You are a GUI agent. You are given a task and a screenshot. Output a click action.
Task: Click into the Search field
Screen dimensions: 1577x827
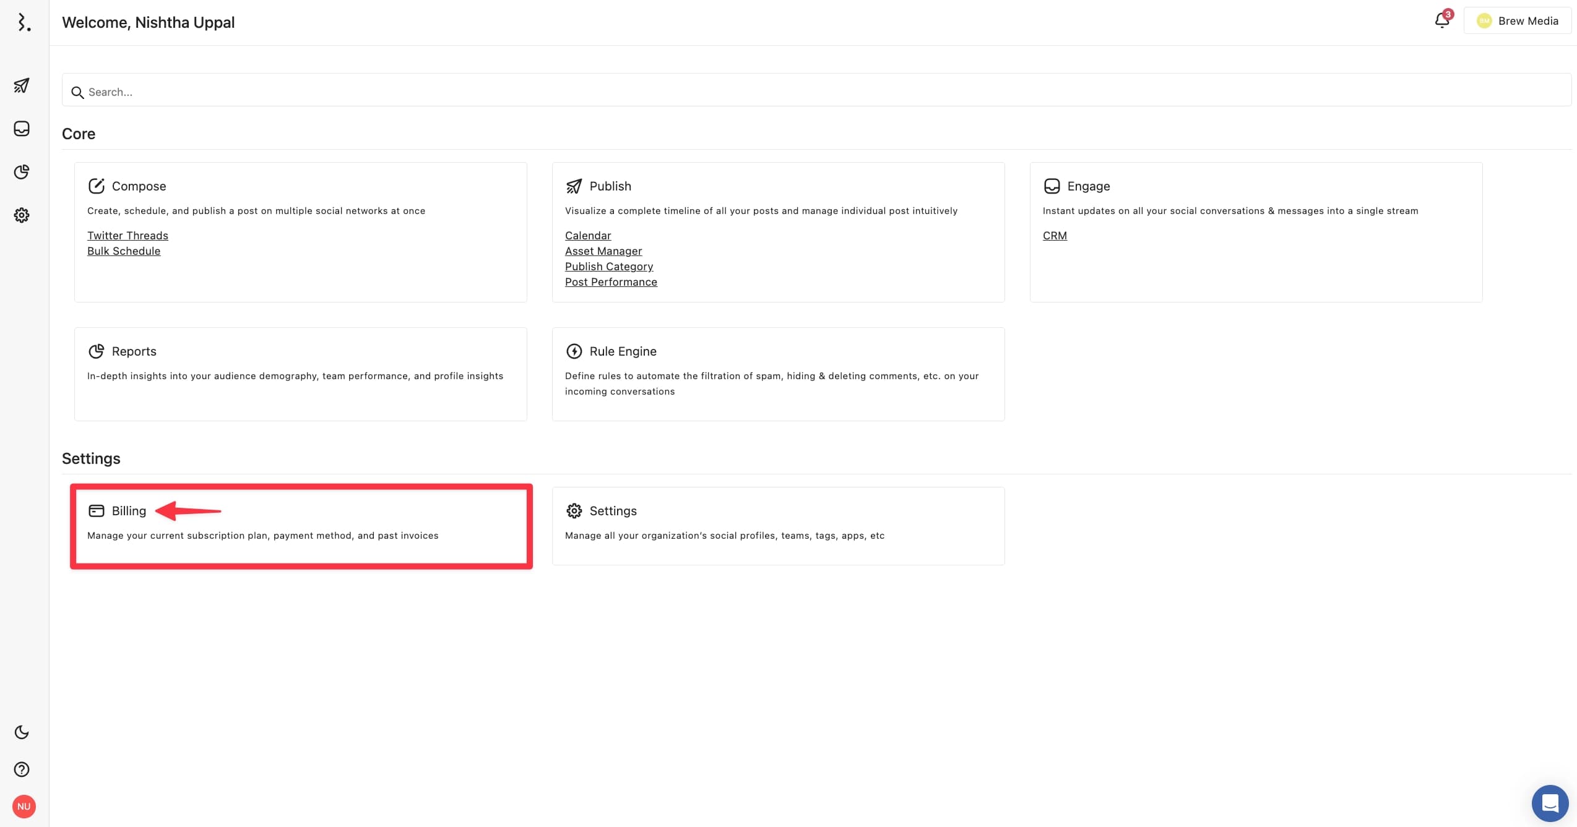click(816, 92)
